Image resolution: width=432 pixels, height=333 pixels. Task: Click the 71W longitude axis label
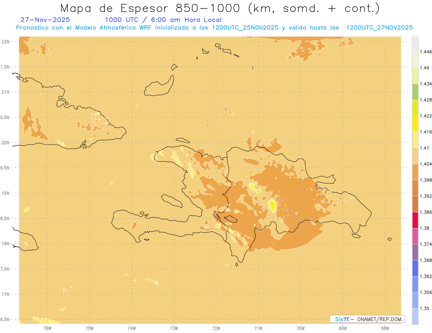tap(258, 328)
